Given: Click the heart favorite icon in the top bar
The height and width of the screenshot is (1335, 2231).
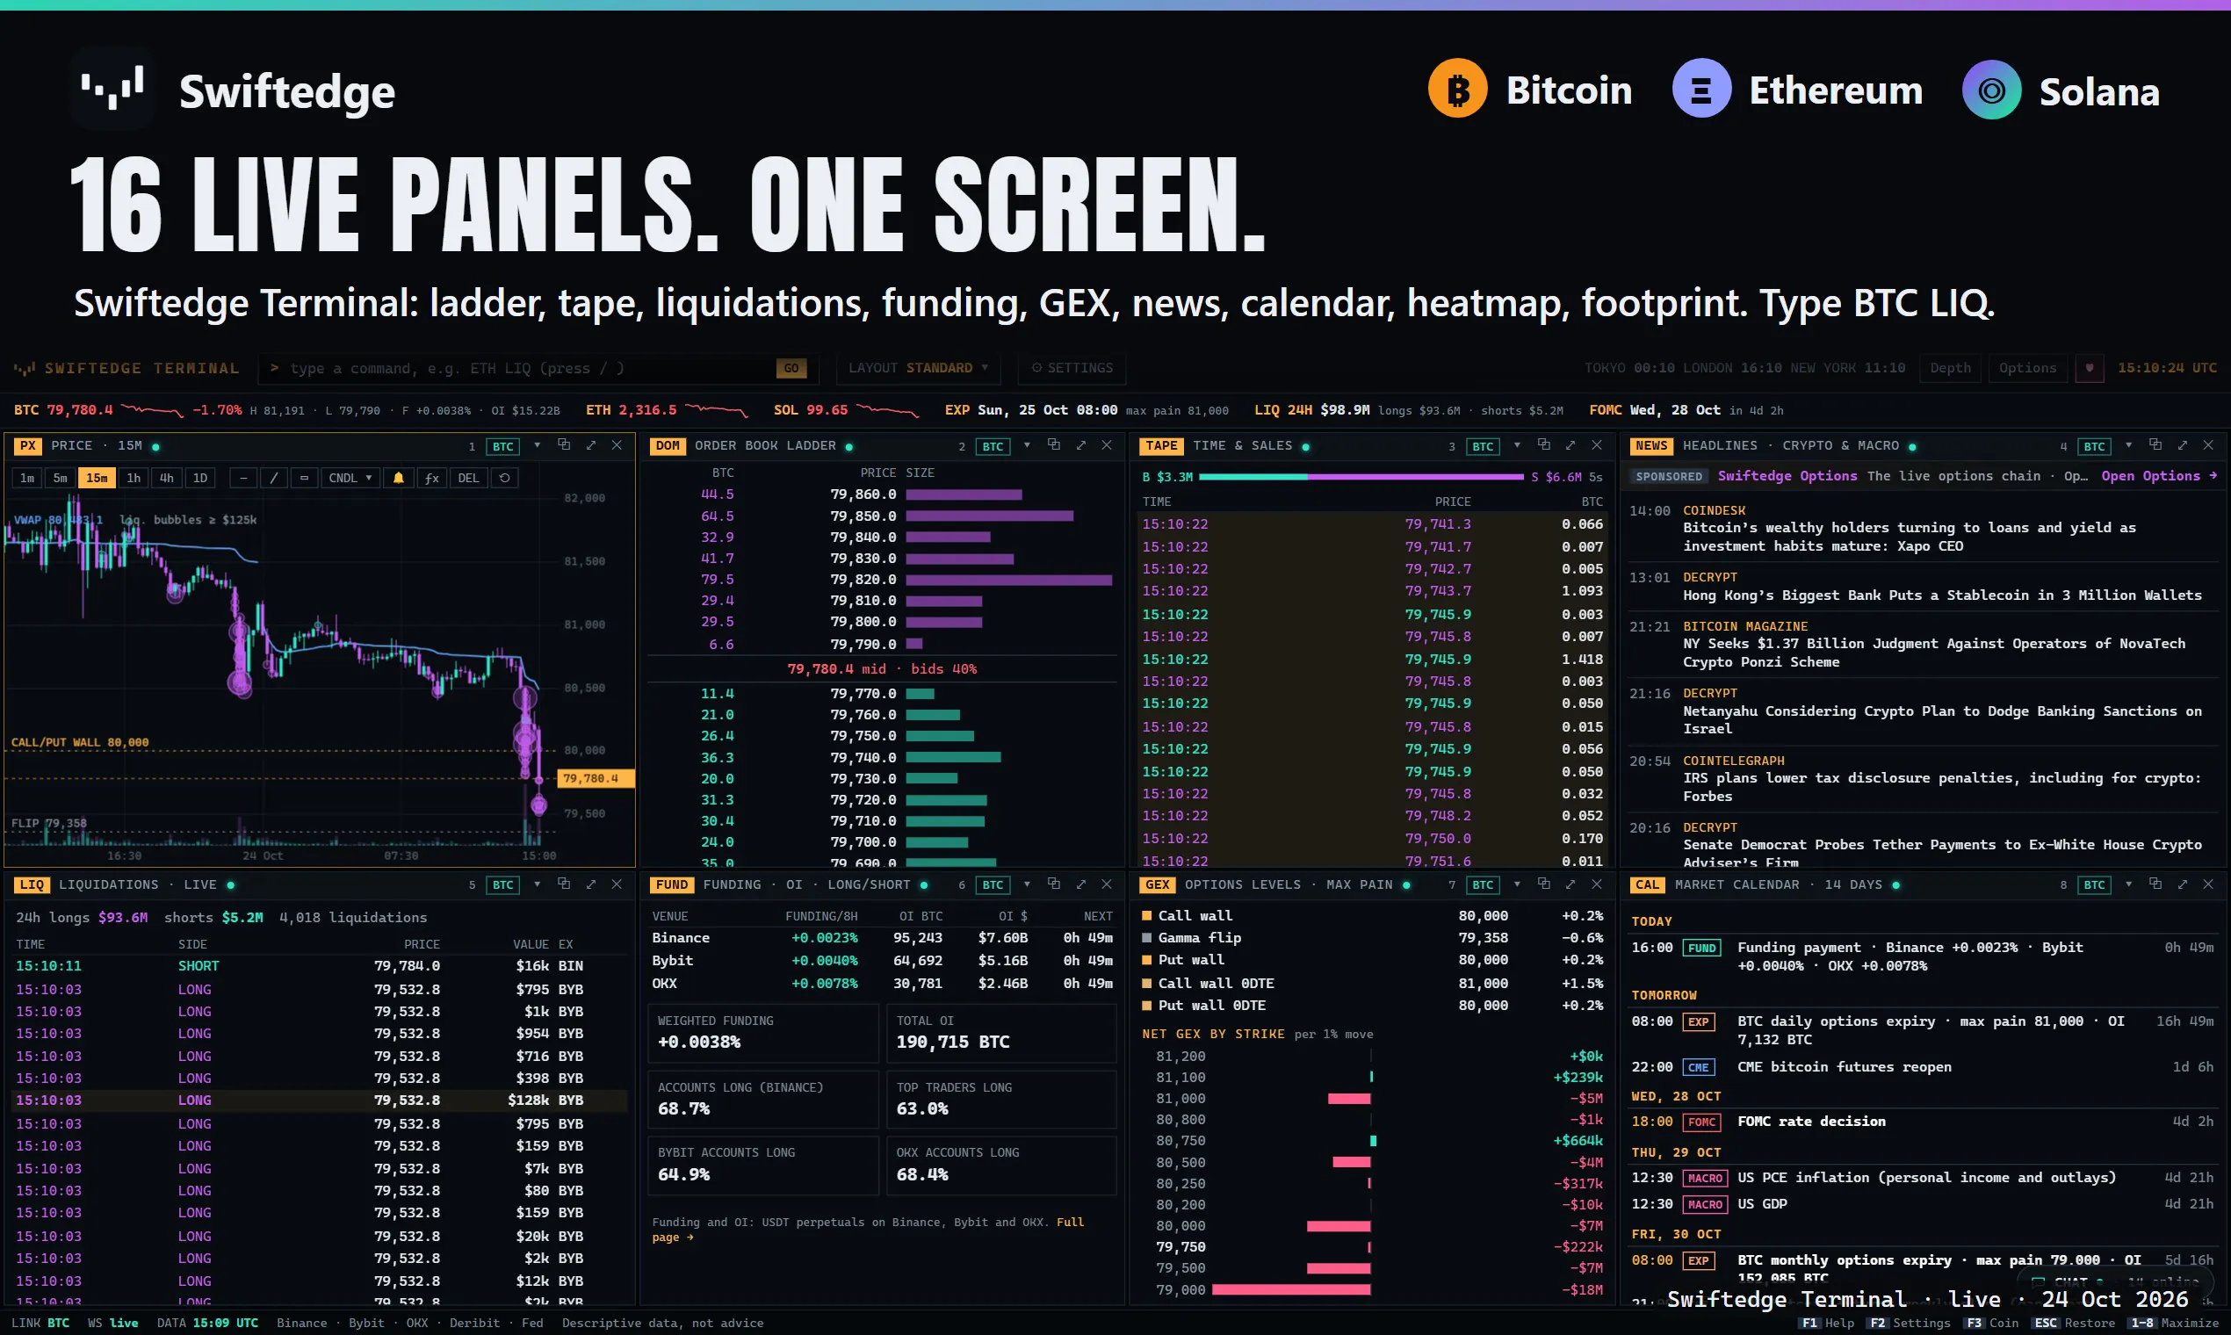Looking at the screenshot, I should point(2090,368).
